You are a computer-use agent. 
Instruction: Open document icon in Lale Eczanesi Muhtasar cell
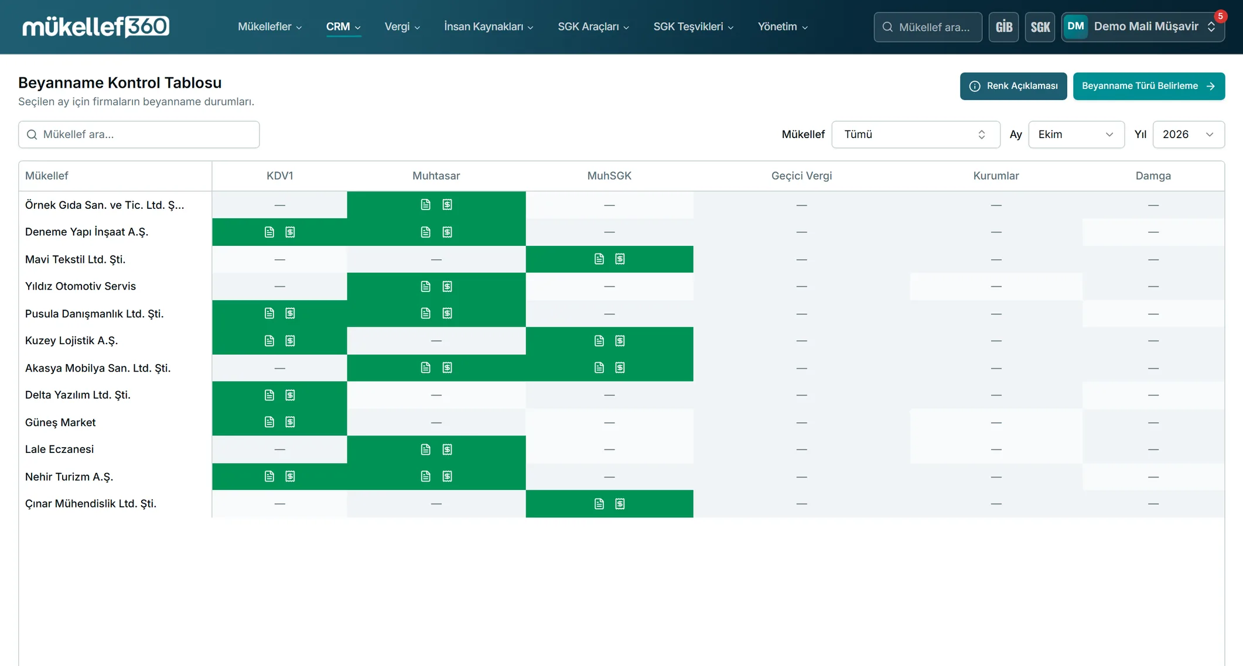coord(426,449)
